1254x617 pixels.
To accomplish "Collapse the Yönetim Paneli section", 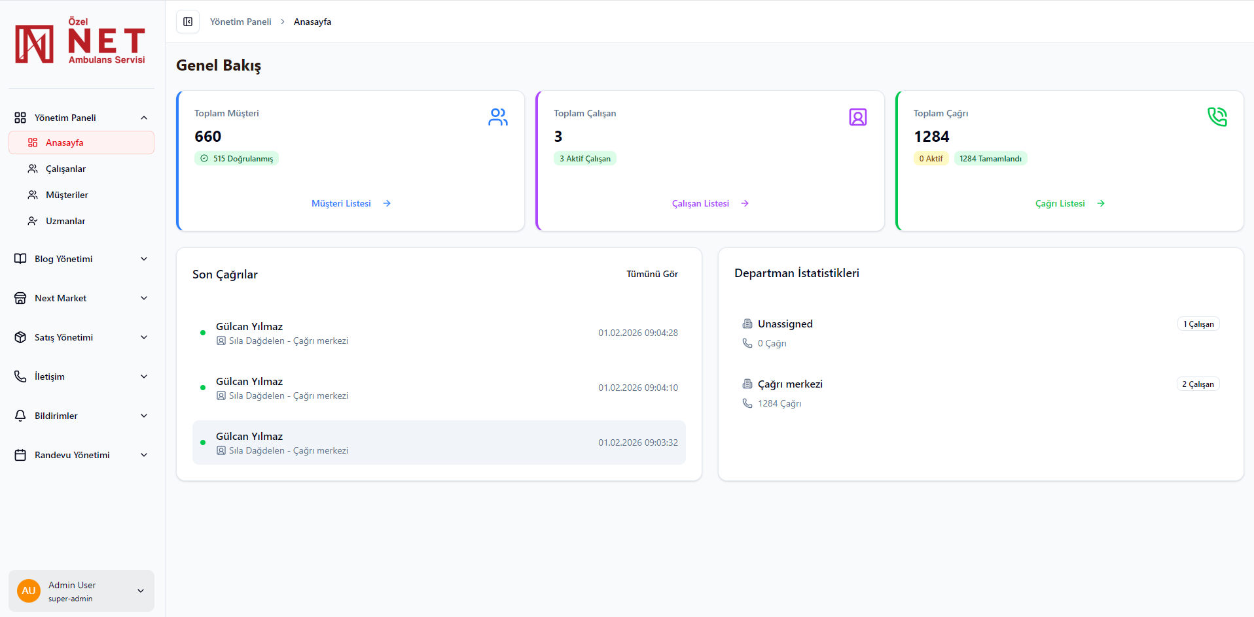I will point(144,118).
